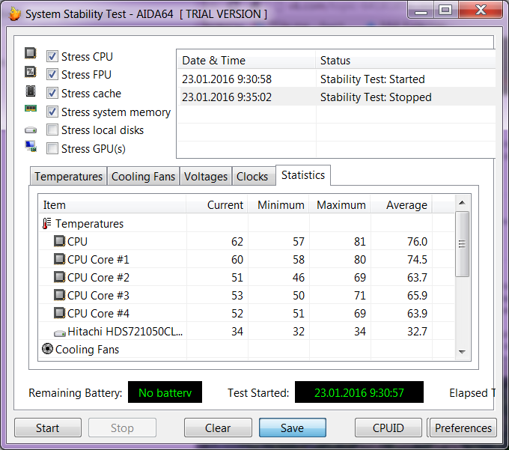Select the CPU Core #3 statistics row
The image size is (509, 450).
246,295
